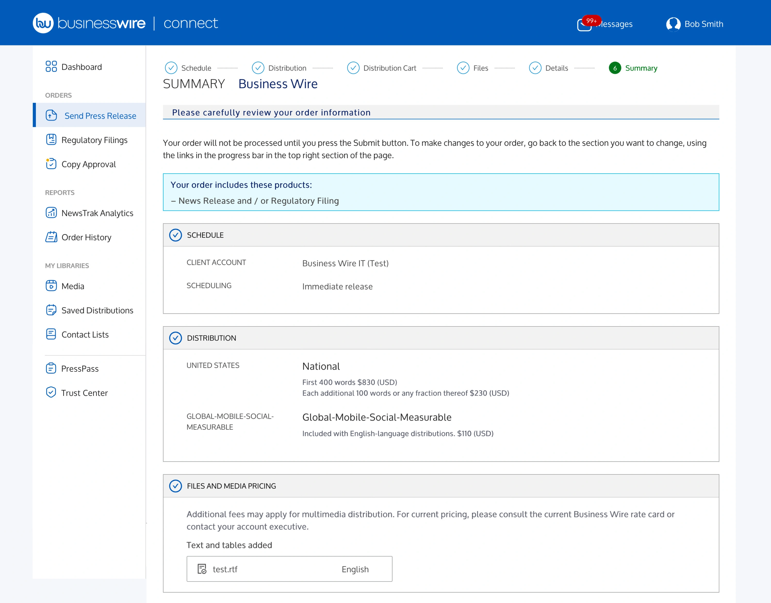Click the Regulatory Filings icon
The height and width of the screenshot is (603, 771).
click(51, 140)
